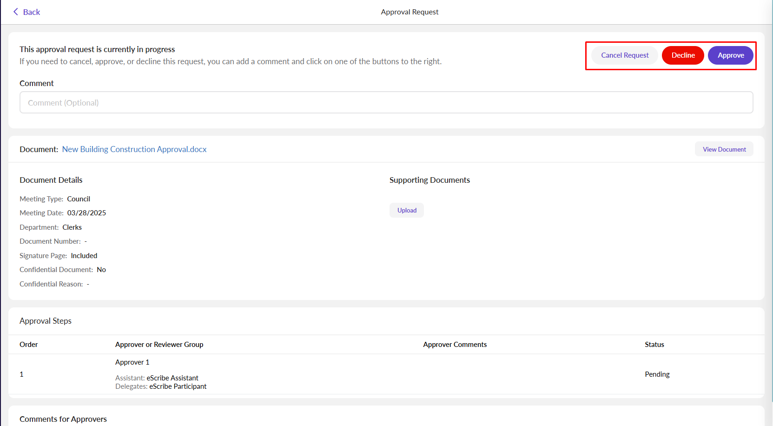Image resolution: width=773 pixels, height=426 pixels.
Task: Click the Approver 1 name
Action: [132, 362]
